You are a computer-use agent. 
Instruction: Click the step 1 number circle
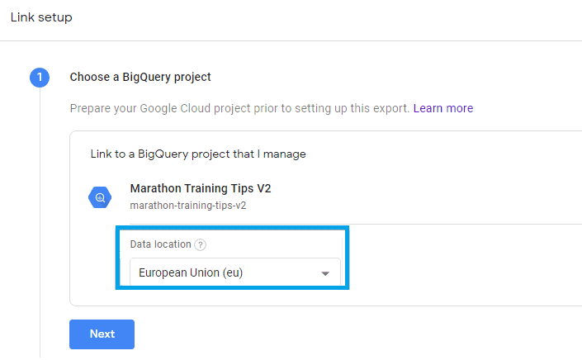39,78
